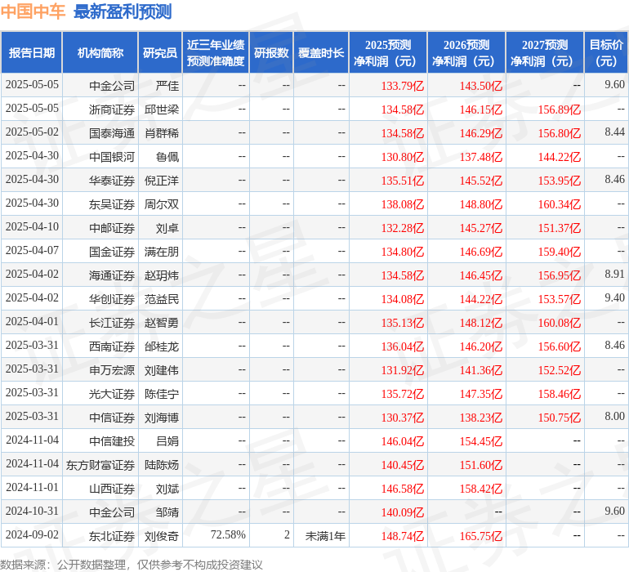Click 2026 profit value 165.75亿
Viewport: 629px width, 572px height.
(481, 536)
